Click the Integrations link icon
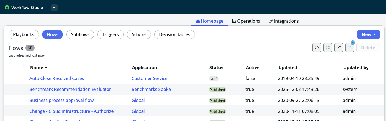Screen dimensions: 386x121 [x=271, y=21]
